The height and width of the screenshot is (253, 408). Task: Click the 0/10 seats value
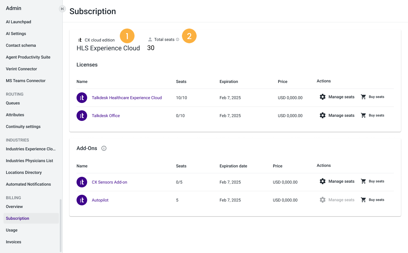coord(180,116)
